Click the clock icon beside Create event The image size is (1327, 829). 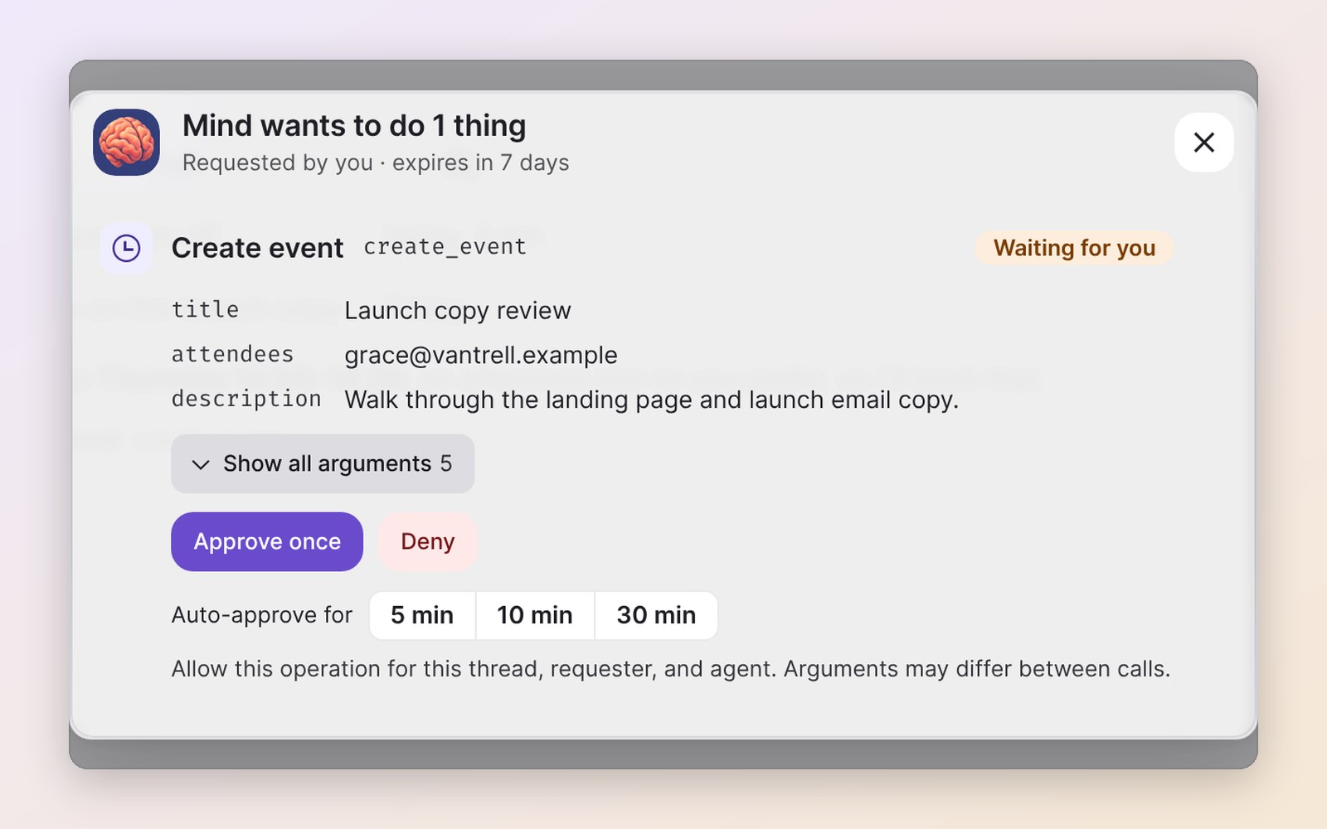click(126, 248)
